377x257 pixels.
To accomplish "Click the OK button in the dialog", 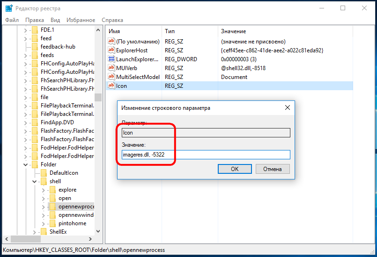I will [x=235, y=169].
